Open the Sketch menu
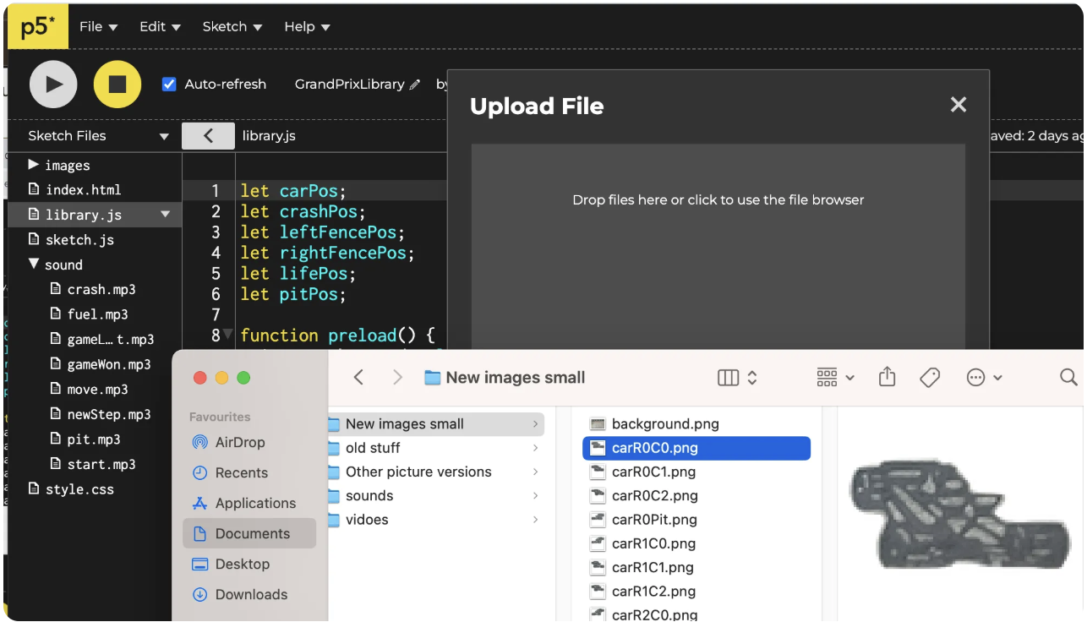Image resolution: width=1087 pixels, height=622 pixels. point(232,26)
